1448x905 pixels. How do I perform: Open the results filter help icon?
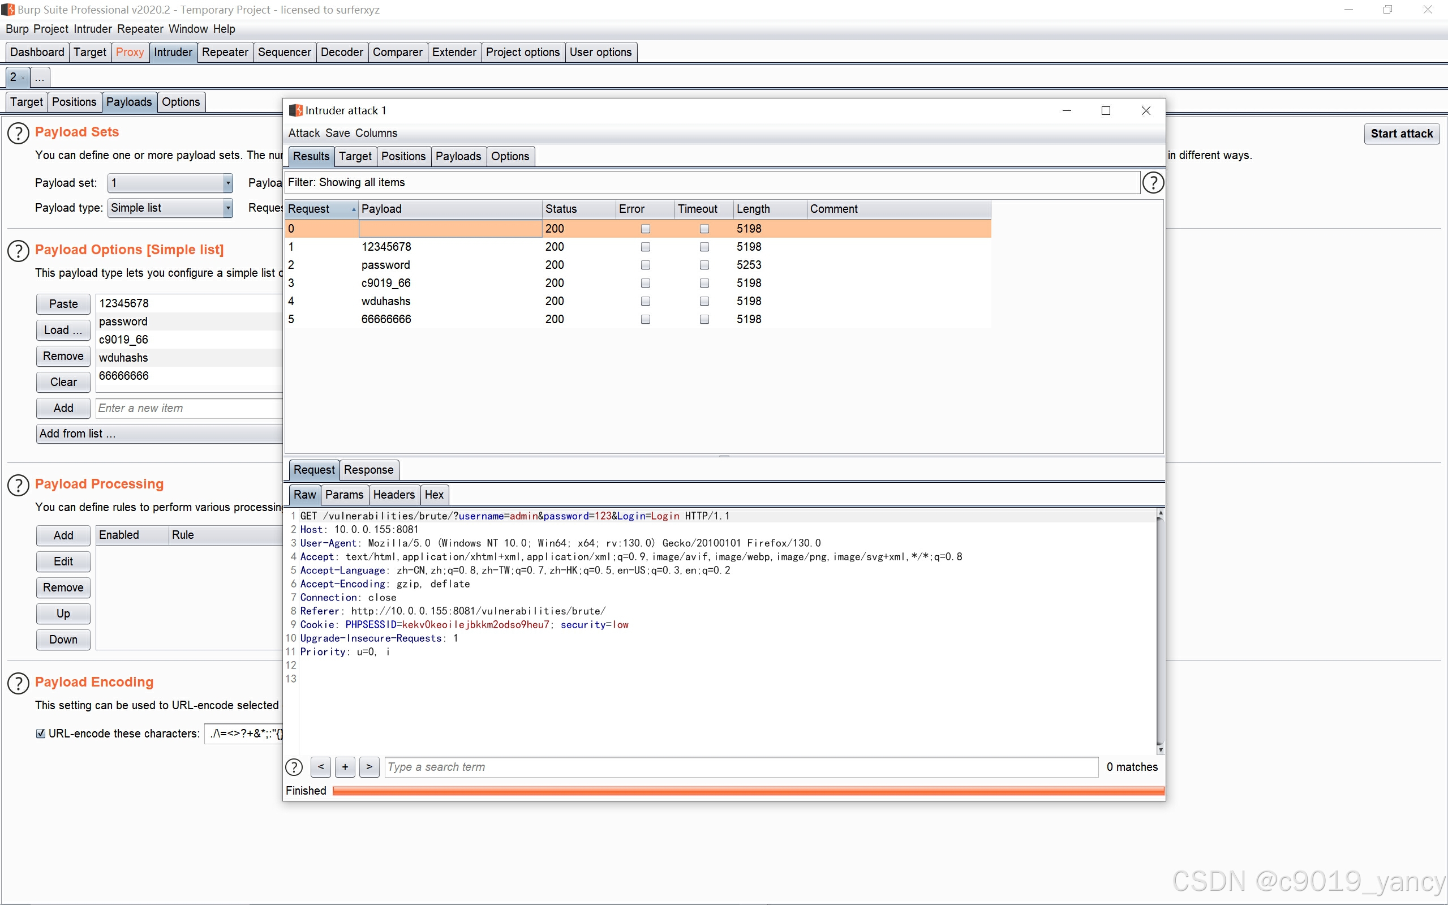1153,183
